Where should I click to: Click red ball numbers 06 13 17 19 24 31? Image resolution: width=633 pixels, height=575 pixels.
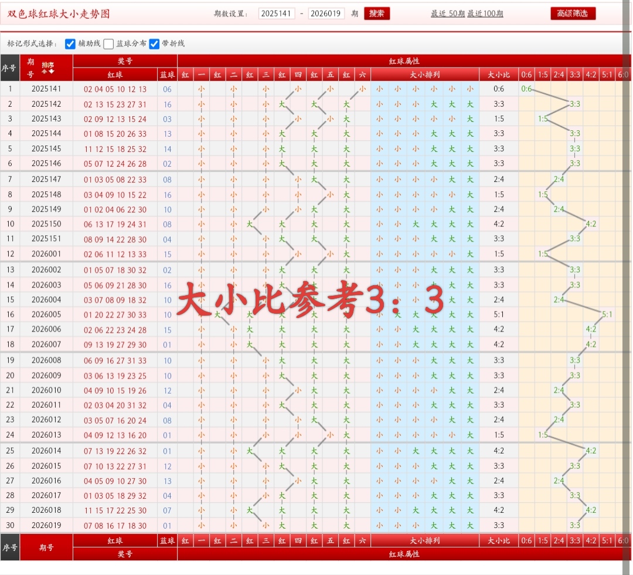[115, 224]
